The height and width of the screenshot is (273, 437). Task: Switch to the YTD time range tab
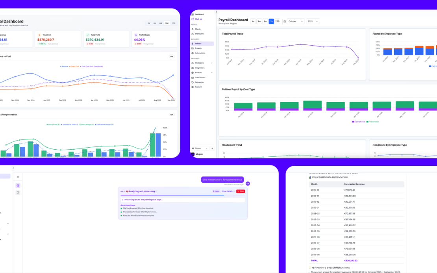pyautogui.click(x=277, y=21)
